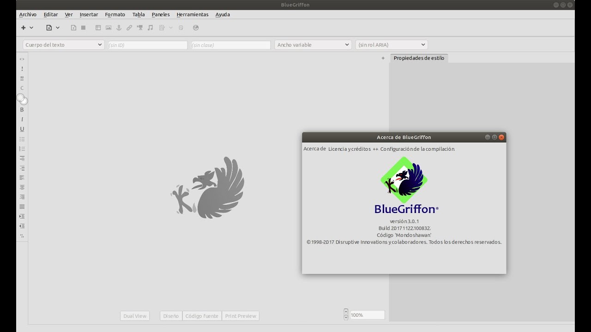This screenshot has width=591, height=332.
Task: Click the definition description icon below definition term
Action: click(x=22, y=168)
